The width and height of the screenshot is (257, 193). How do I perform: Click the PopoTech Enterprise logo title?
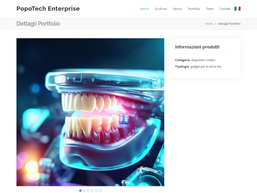point(48,9)
